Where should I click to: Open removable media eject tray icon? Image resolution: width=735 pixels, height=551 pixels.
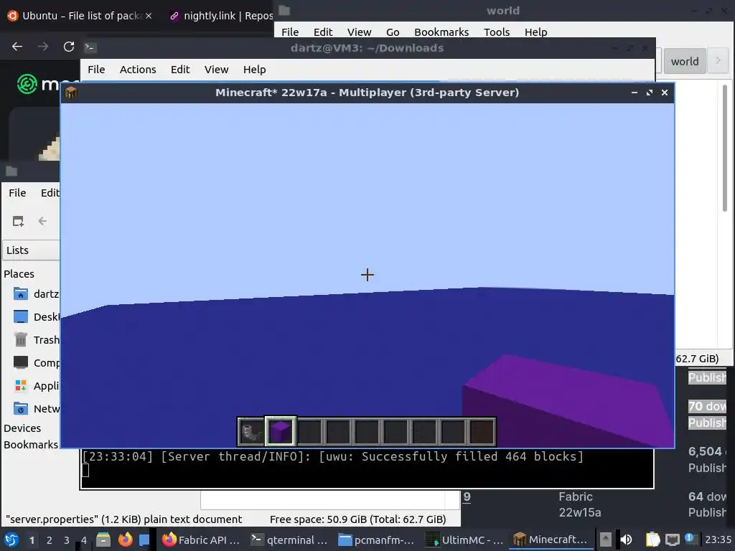pos(605,540)
